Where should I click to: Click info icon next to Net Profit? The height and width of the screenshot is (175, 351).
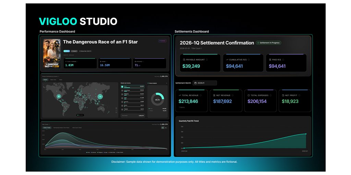(300, 95)
